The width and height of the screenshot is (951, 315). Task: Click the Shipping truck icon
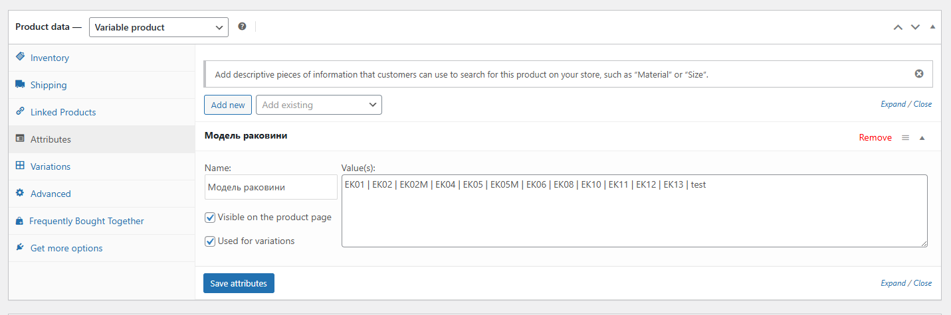tap(20, 85)
